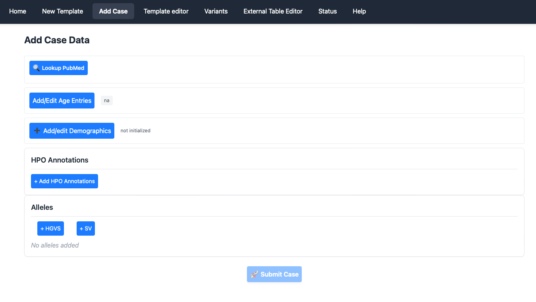Open the New Template page

pos(62,11)
